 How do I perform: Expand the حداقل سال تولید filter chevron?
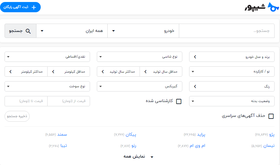coord(146,72)
